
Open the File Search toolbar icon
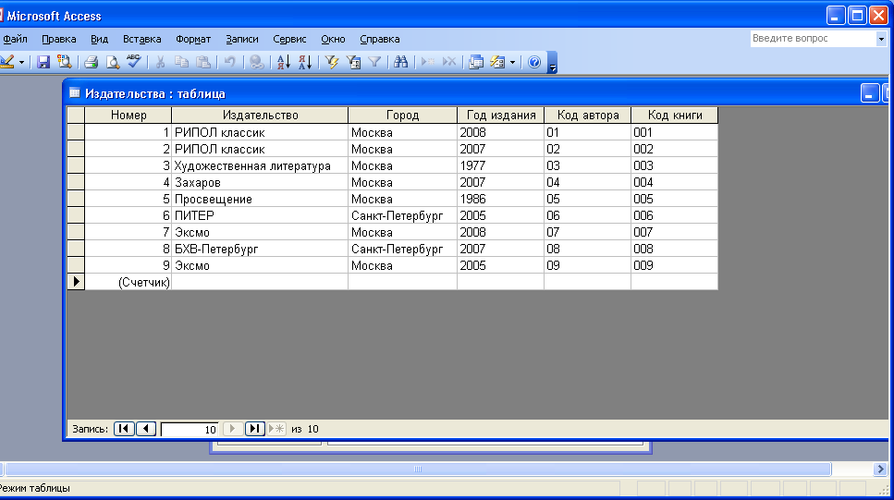pos(65,62)
